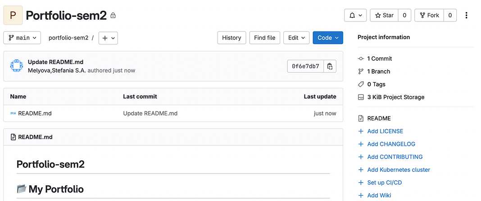481x201 pixels.
Task: Open commit hash 0f6e7db7
Action: [305, 66]
